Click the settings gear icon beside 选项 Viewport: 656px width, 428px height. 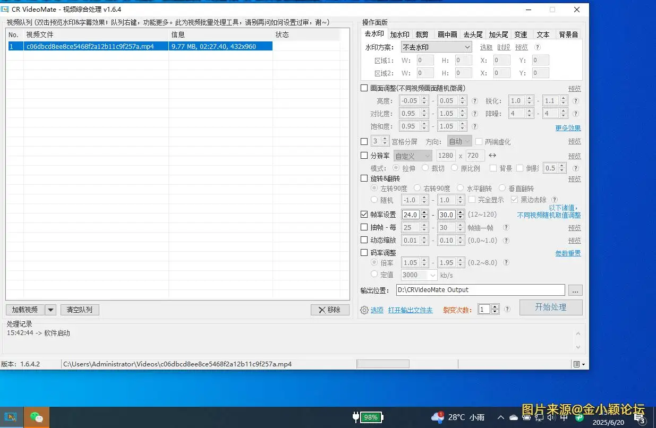(x=365, y=310)
